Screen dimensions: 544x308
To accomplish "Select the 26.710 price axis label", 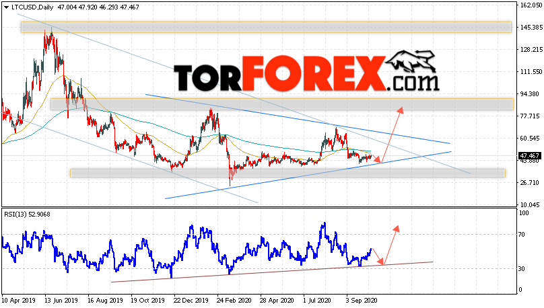I will [529, 183].
